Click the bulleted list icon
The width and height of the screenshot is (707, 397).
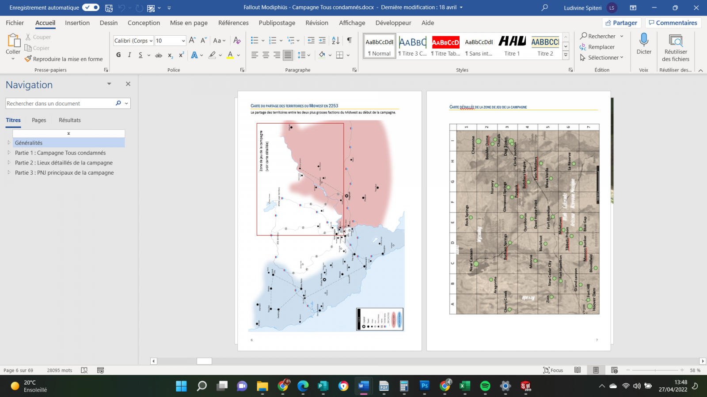(255, 41)
